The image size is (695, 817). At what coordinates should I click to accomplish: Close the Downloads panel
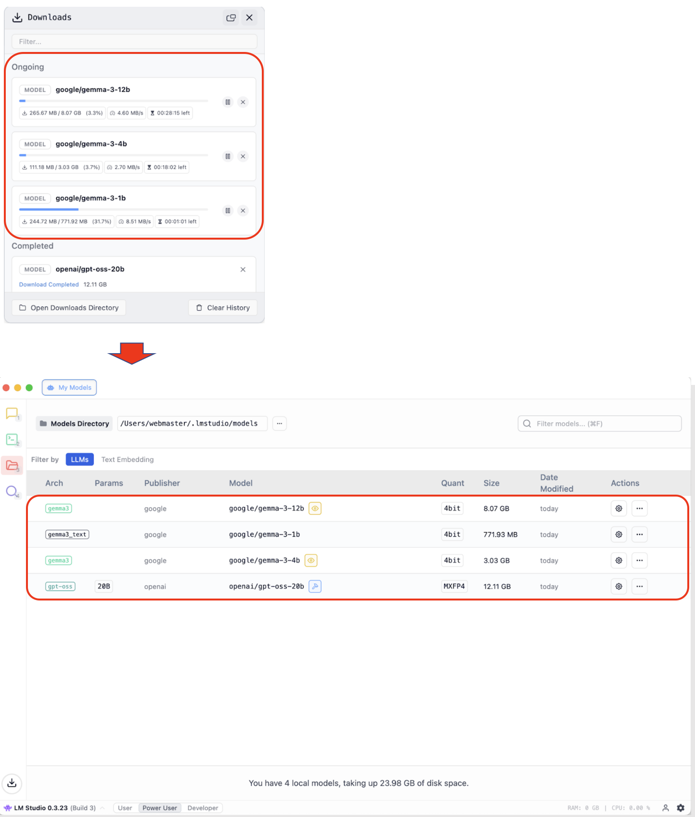click(249, 18)
